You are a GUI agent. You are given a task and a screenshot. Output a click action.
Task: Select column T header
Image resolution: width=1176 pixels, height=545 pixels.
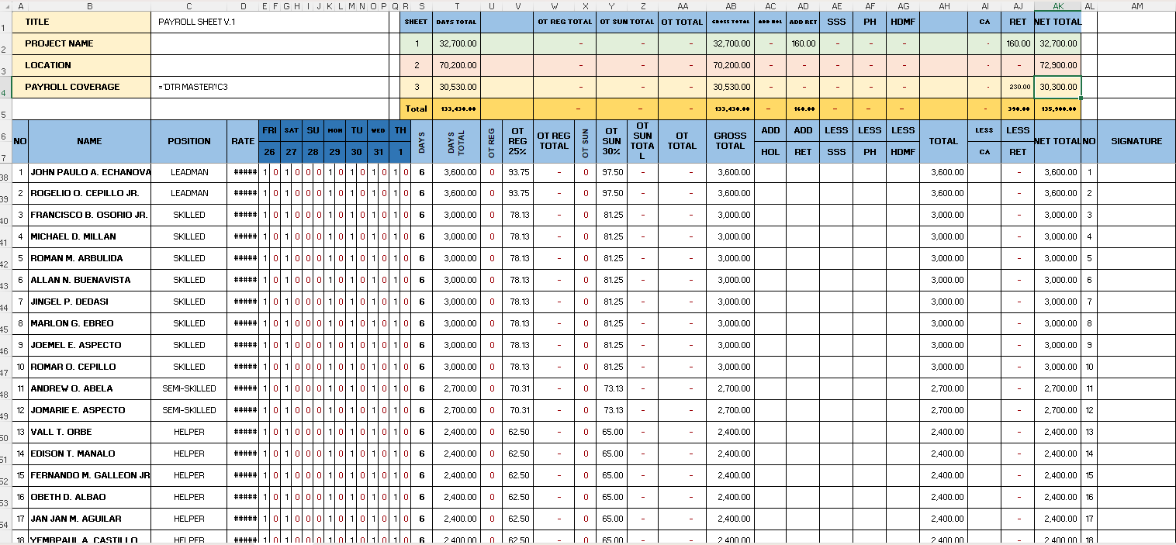point(457,5)
